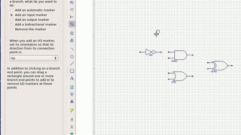Viewport: 241px width, 135px height.
Task: Click the OR2 gate output pin endpoint
Action: coord(192,76)
